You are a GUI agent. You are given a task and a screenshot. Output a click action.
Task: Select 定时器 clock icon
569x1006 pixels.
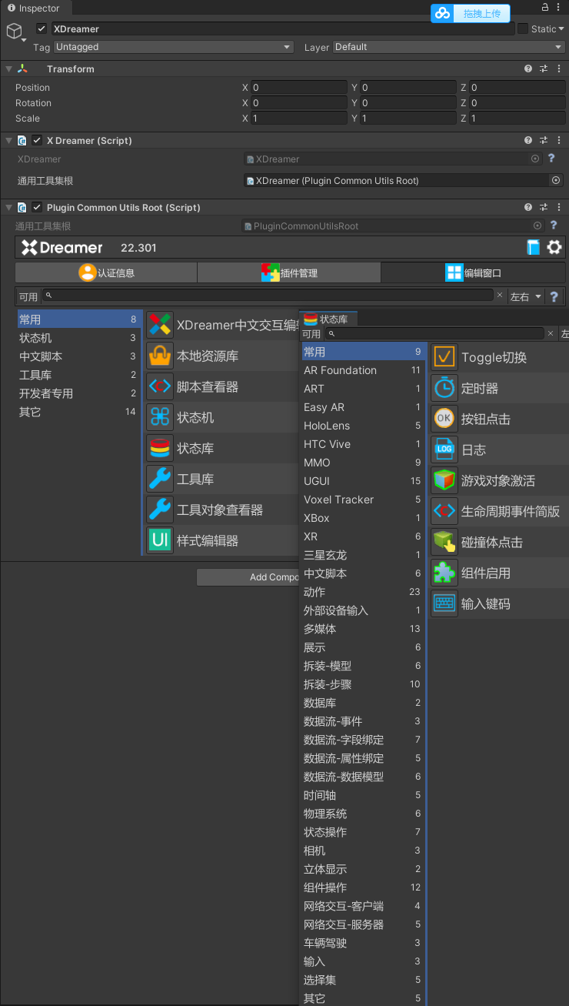444,388
